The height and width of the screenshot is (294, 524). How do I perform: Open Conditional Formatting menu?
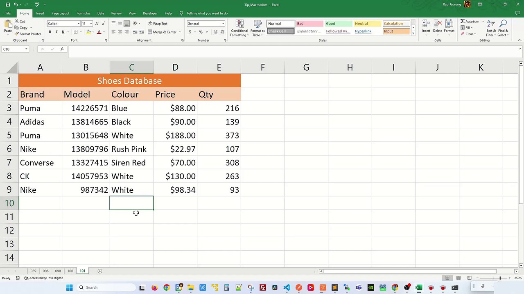coord(239,28)
